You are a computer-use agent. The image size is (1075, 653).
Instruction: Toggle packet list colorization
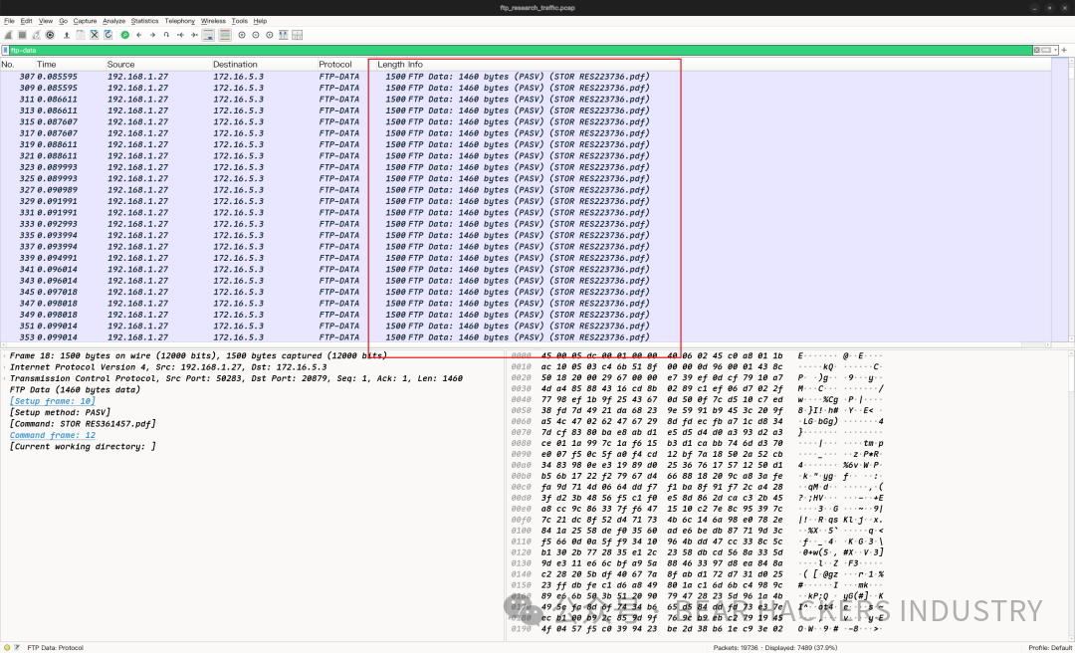(225, 35)
